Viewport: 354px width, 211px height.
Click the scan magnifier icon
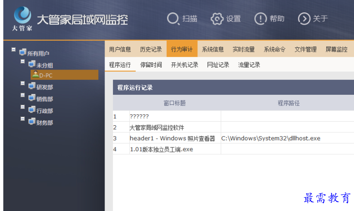coord(173,19)
